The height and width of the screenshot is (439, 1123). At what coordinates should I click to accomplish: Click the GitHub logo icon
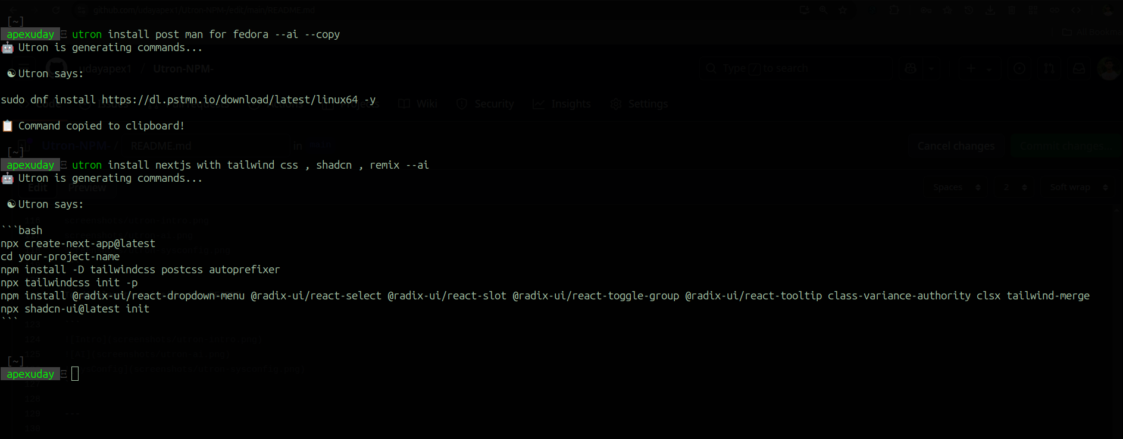[x=57, y=68]
